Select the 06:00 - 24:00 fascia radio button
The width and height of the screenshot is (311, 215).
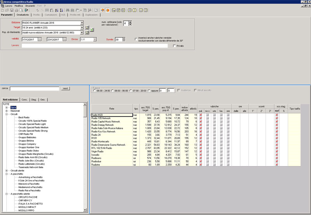pos(94,90)
